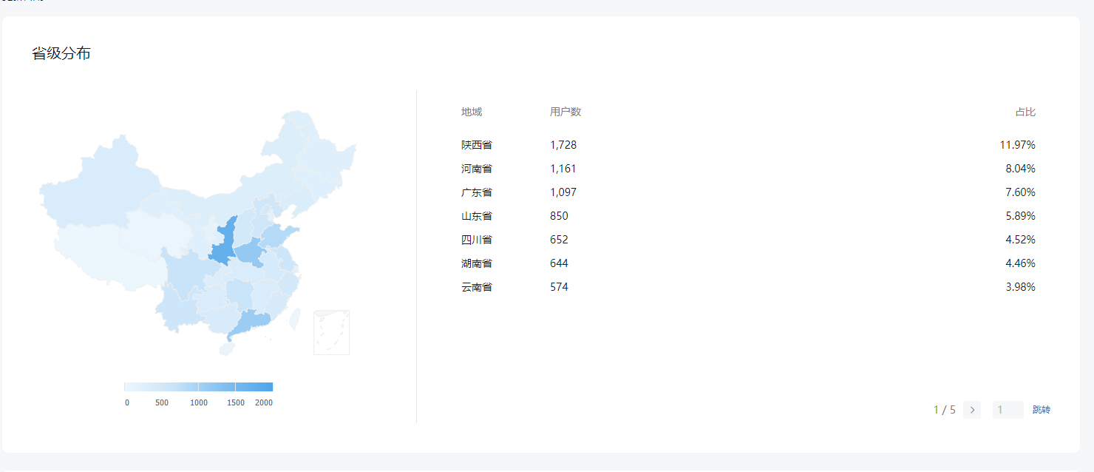Image resolution: width=1094 pixels, height=472 pixels.
Task: Select the 湖南省 row label
Action: click(477, 263)
